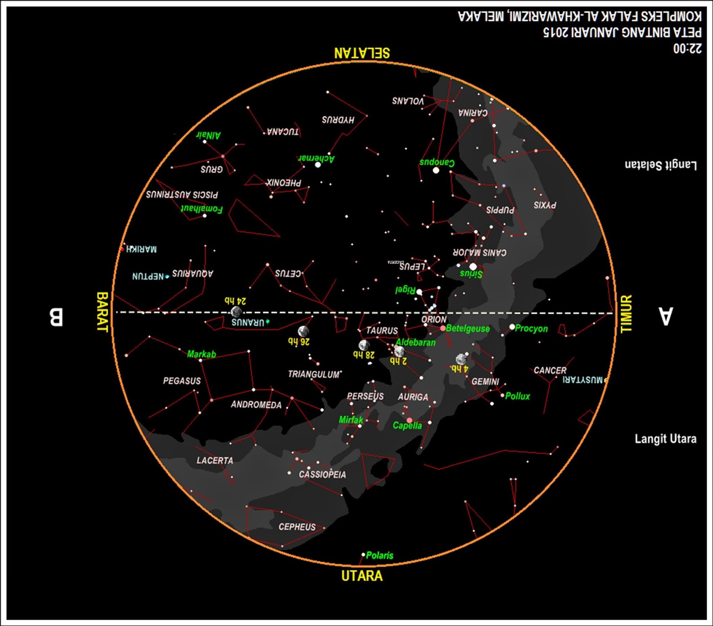This screenshot has height=626, width=713.
Task: Expand the Orion constellation region
Action: (434, 319)
